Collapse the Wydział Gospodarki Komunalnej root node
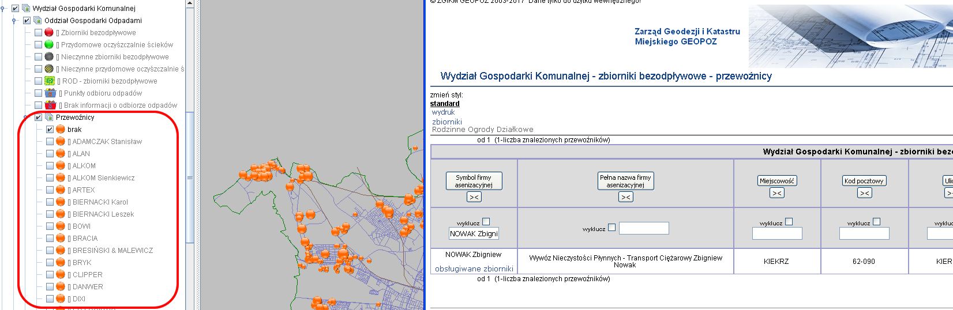The image size is (953, 310). coord(3,9)
